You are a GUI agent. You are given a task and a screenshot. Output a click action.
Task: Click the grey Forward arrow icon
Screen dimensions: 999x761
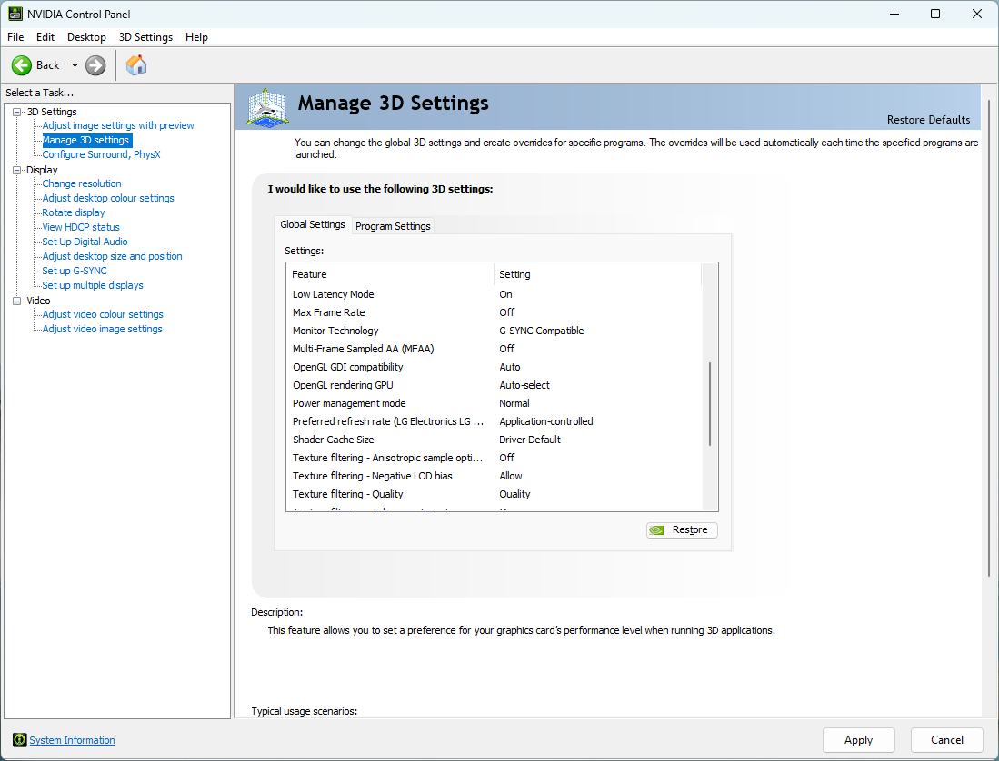coord(95,64)
